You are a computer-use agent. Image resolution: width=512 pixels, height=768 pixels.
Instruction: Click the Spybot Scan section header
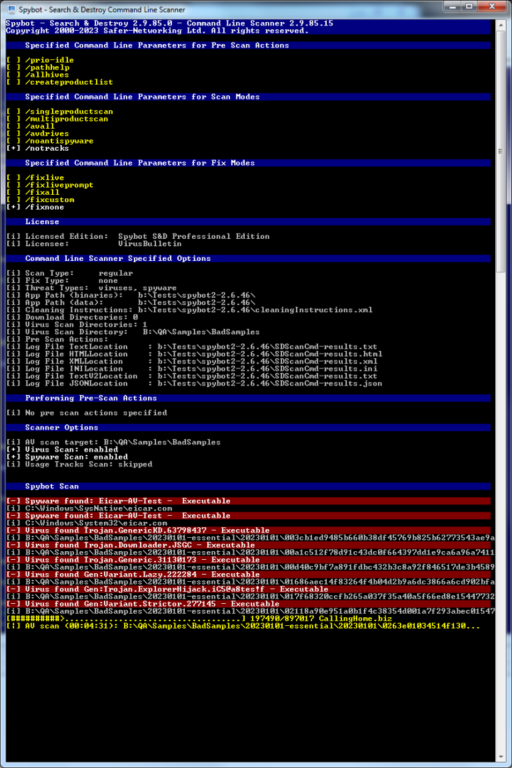click(248, 486)
